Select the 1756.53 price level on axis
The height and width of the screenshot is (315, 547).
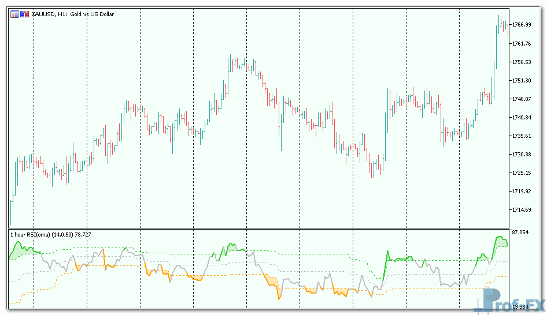tap(522, 62)
